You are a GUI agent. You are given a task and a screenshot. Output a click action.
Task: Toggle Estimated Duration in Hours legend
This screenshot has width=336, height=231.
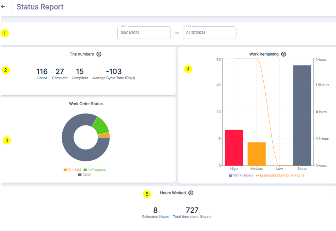[280, 175]
